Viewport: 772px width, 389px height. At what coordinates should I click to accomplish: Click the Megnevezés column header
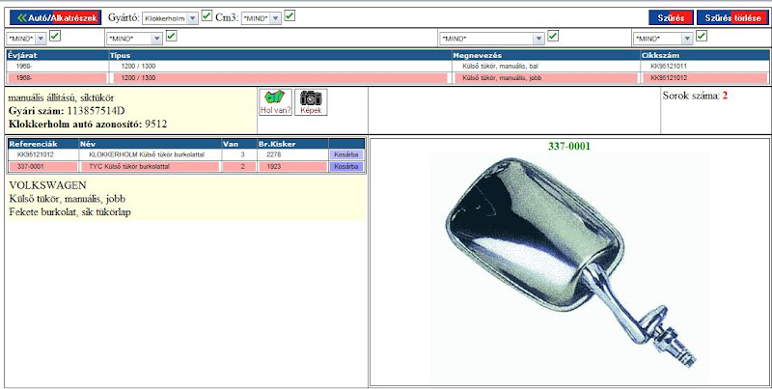point(545,56)
